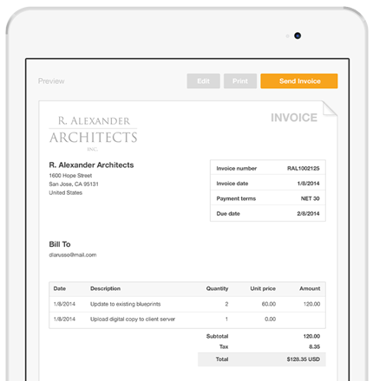Screen dimensions: 373x381
Task: Click the INVOICE heading
Action: (294, 118)
